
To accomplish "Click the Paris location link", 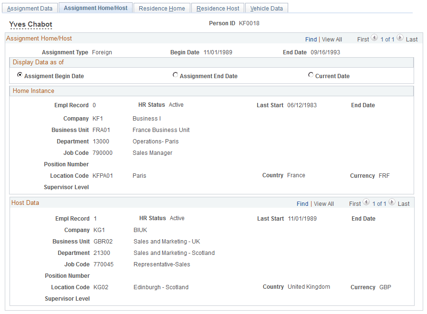I will pyautogui.click(x=139, y=175).
